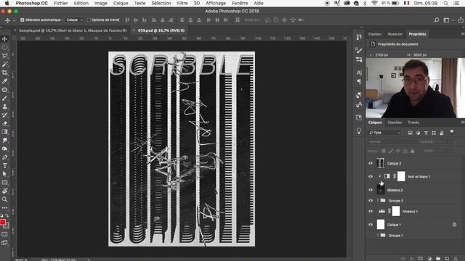Open the Calque menu in menu bar
This screenshot has height=261, width=465.
coord(121,3)
